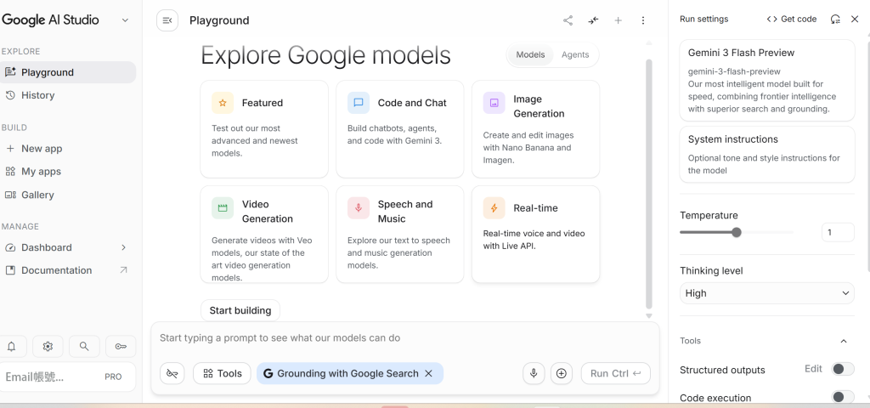Click the Documentation external link arrow

tap(123, 270)
